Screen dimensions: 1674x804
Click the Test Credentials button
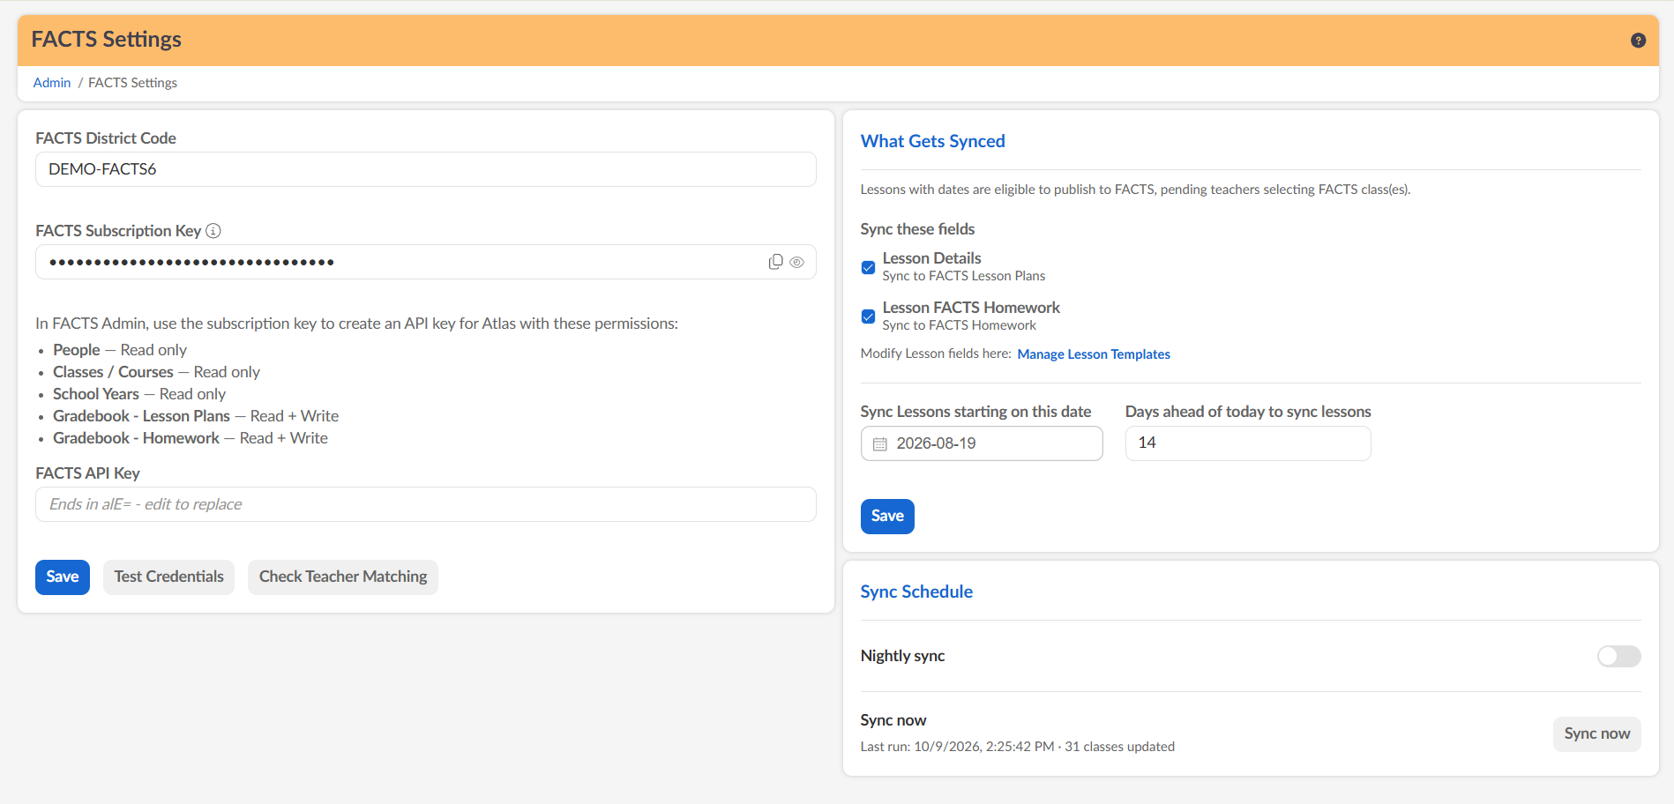pos(168,577)
